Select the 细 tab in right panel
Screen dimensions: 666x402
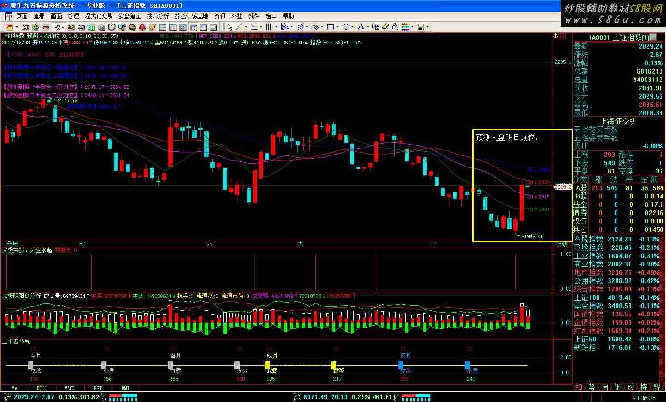click(x=579, y=387)
